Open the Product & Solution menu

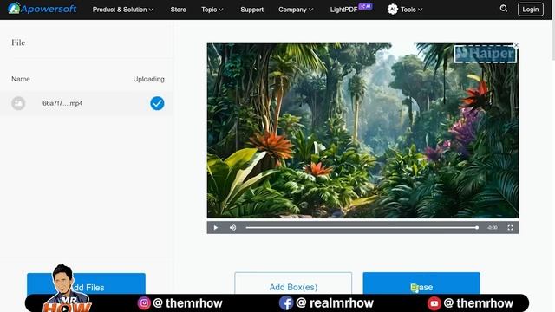(x=123, y=10)
